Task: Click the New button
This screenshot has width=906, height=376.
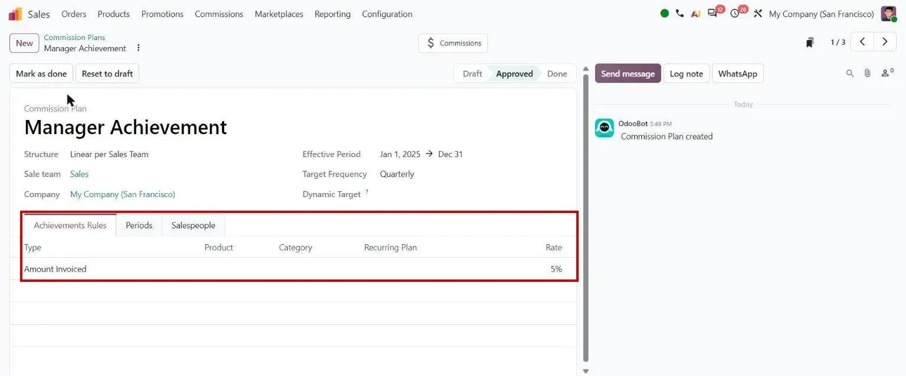Action: click(x=25, y=43)
